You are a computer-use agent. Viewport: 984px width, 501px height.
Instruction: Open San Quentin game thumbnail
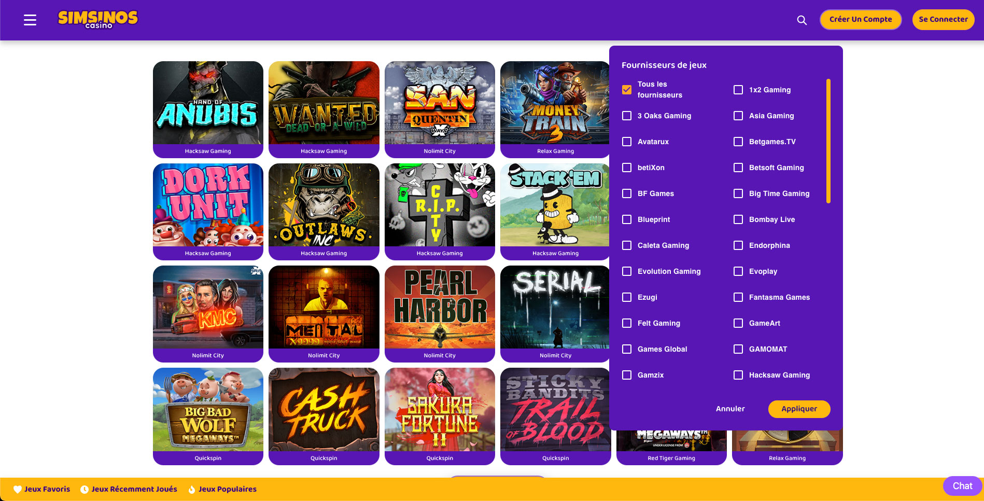click(440, 103)
